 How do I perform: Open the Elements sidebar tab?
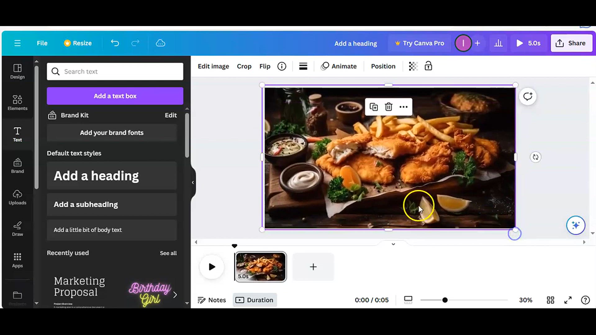click(17, 103)
